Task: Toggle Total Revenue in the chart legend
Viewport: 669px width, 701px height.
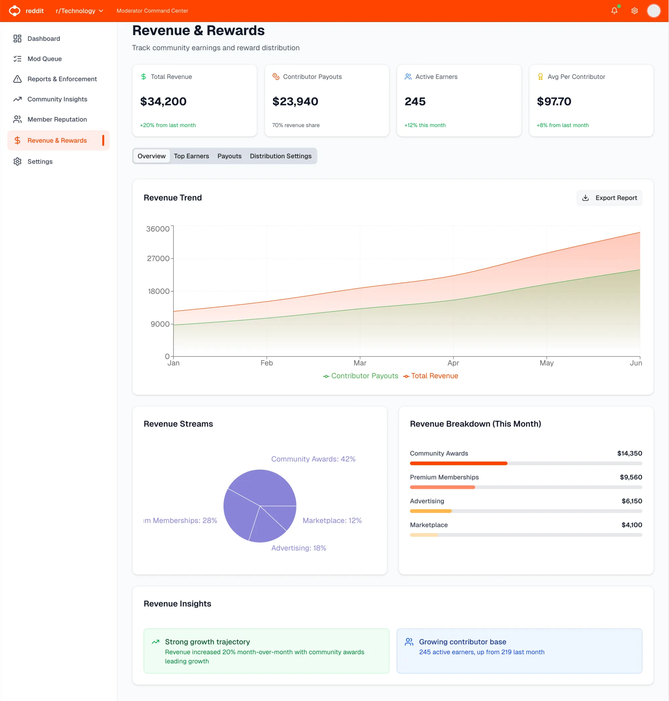Action: 431,376
